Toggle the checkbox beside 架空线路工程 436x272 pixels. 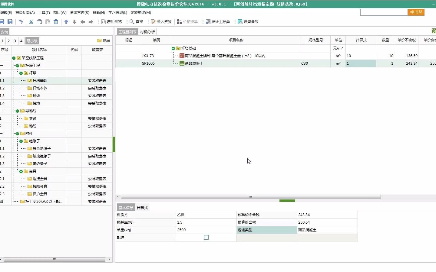18,57
